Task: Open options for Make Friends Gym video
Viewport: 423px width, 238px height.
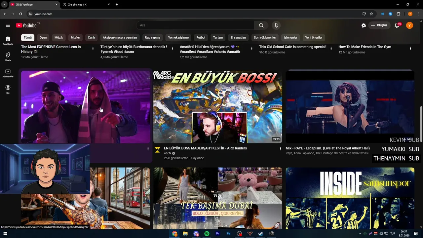Action: pyautogui.click(x=410, y=49)
